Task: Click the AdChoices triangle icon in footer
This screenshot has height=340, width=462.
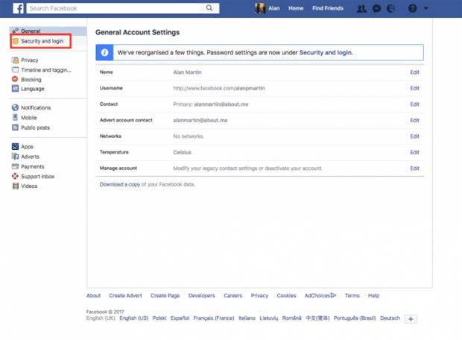Action: 333,295
